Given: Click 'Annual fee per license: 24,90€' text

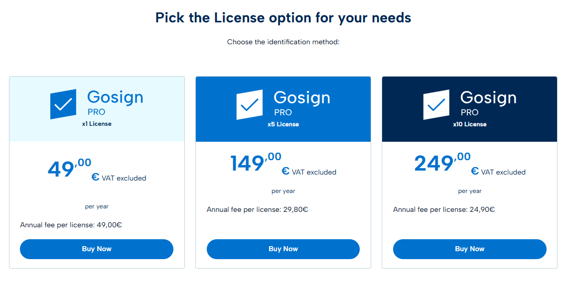Looking at the screenshot, I should [444, 209].
